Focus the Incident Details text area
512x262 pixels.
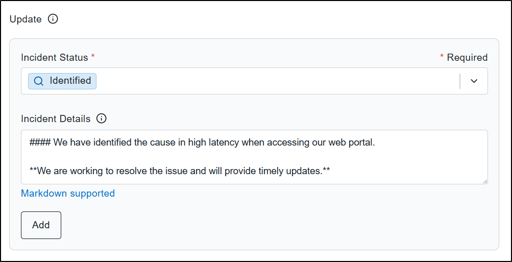click(x=254, y=157)
